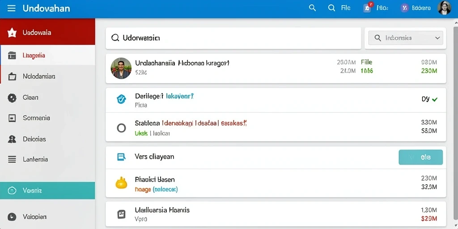This screenshot has height=229, width=458.
Task: Select the radio circle in Stablena row
Action: tap(121, 128)
